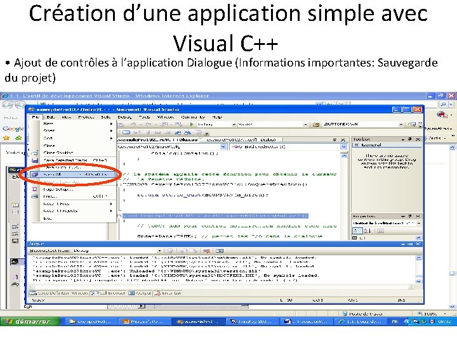
Task: Choose Page Setup in File menu
Action: [73, 189]
